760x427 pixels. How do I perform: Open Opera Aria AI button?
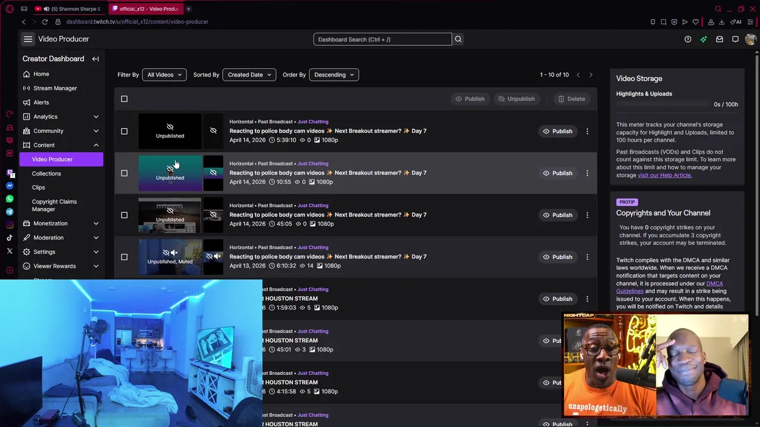[737, 22]
